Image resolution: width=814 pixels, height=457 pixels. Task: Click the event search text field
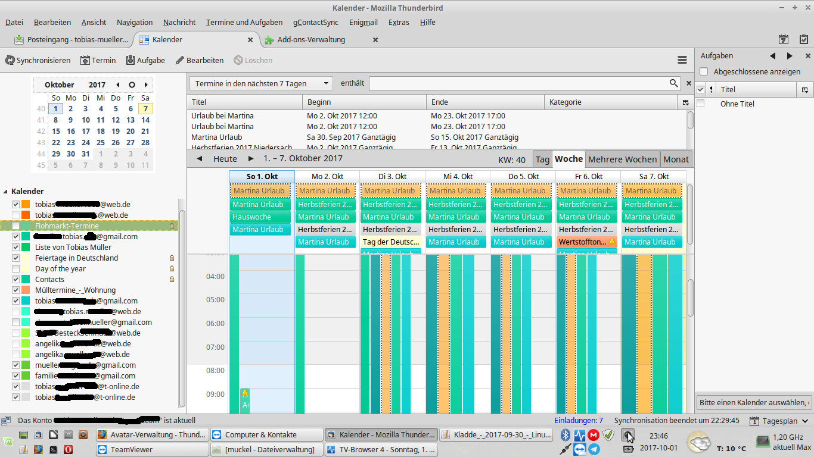(x=518, y=84)
